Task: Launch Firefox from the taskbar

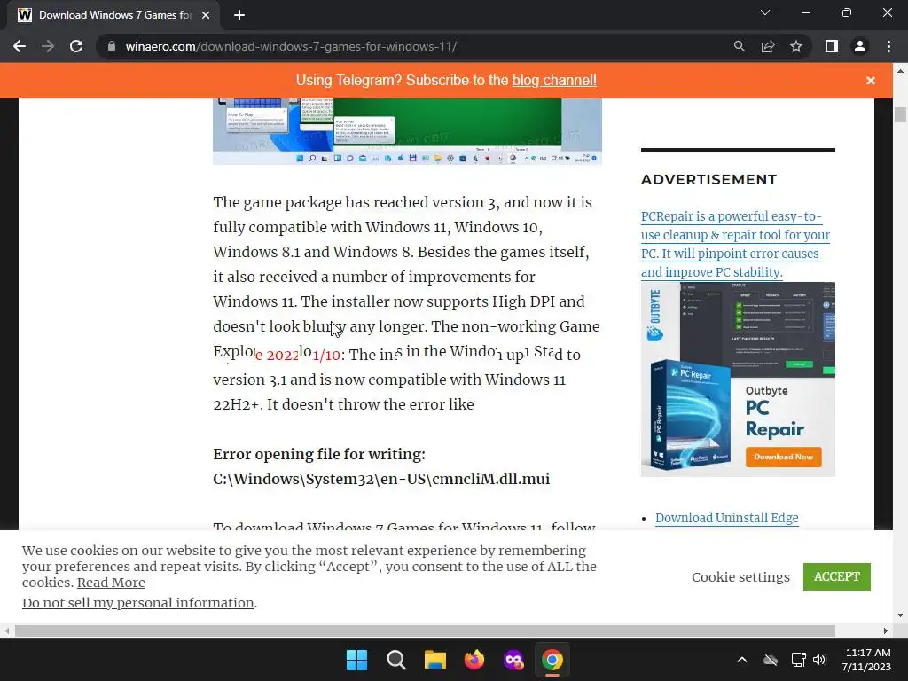Action: pos(474,660)
